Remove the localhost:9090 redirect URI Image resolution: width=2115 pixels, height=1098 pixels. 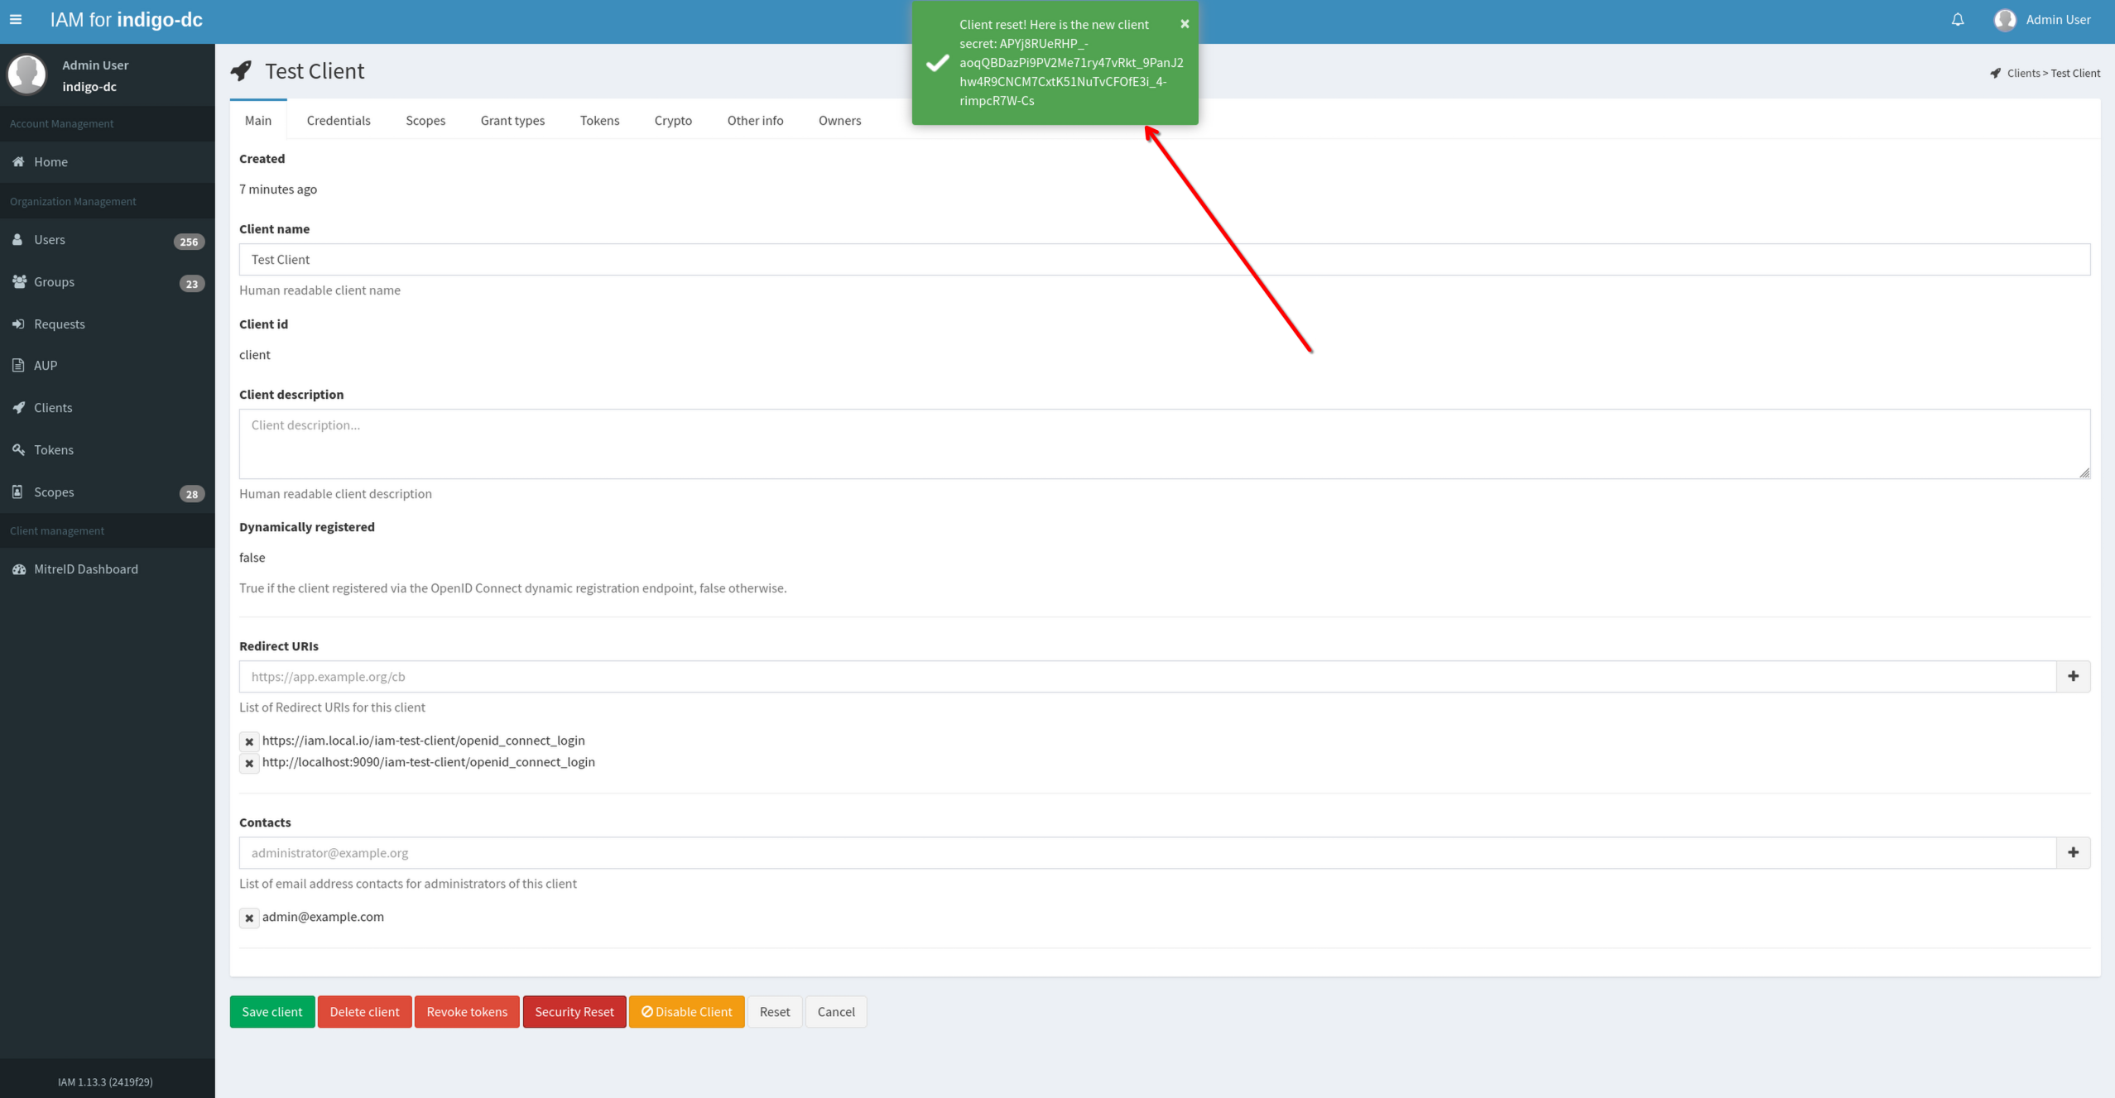pyautogui.click(x=249, y=763)
